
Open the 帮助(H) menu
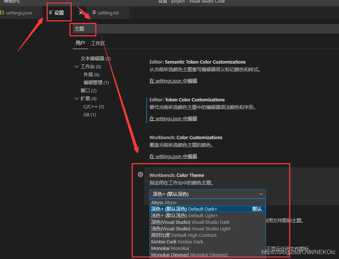(12, 1)
